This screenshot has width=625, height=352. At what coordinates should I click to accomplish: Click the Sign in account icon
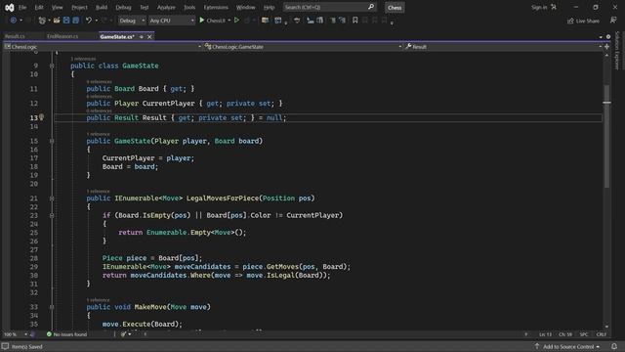[x=554, y=7]
